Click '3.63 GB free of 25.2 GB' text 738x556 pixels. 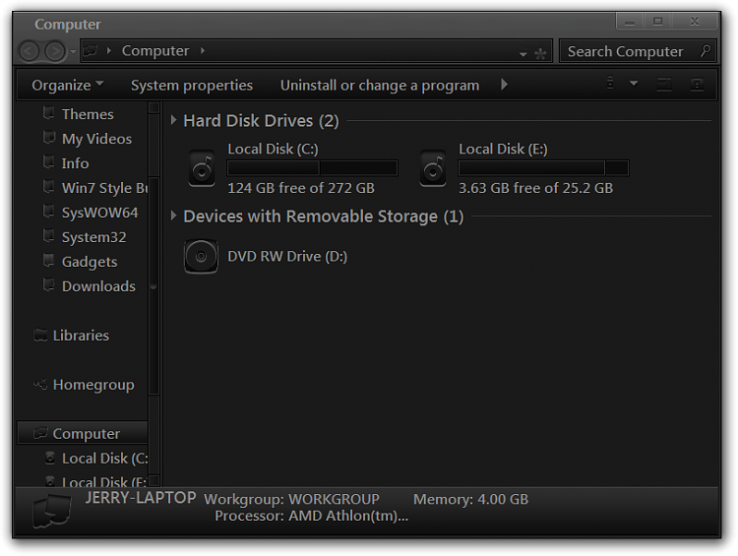pos(536,188)
